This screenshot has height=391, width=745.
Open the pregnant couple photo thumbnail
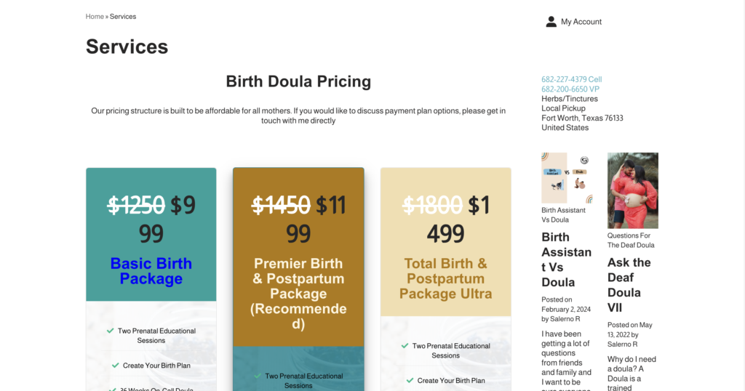click(632, 190)
